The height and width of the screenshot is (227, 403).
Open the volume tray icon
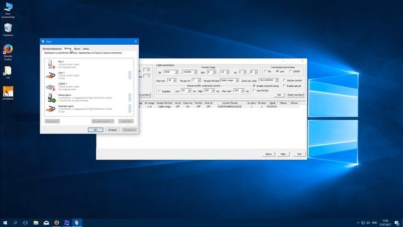[x=368, y=223]
